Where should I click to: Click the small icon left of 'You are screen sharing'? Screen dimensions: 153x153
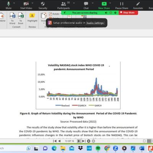coord(65,13)
